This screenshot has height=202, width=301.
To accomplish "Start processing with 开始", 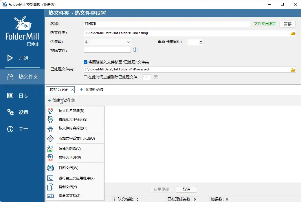I will click(x=22, y=58).
